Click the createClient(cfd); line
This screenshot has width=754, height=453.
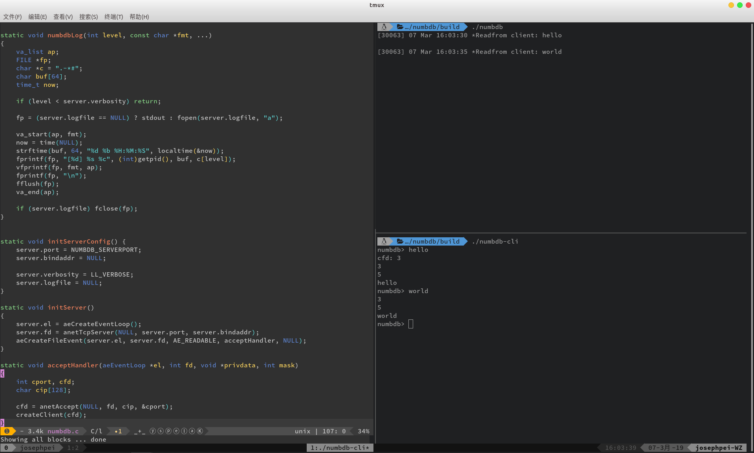point(51,415)
